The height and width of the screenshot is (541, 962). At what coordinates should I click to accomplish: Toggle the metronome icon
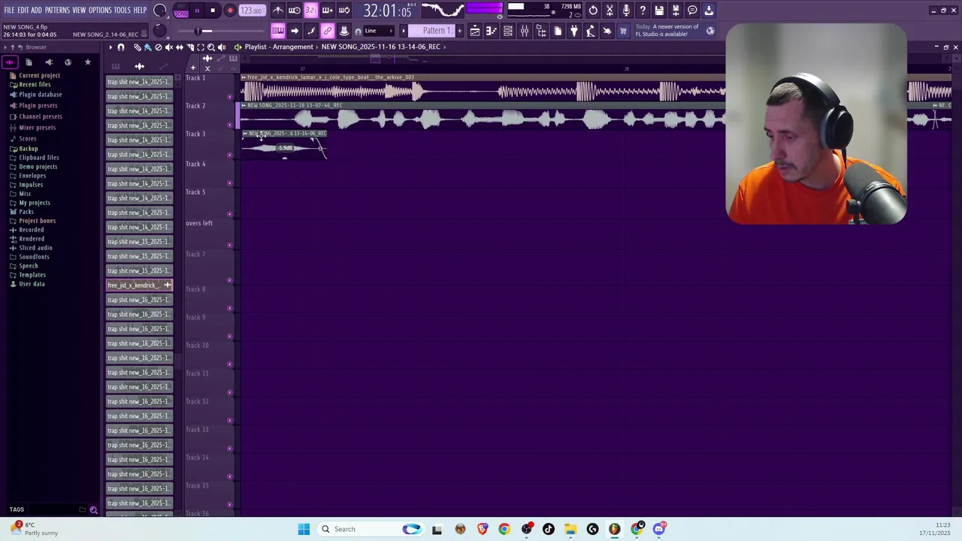click(x=278, y=11)
